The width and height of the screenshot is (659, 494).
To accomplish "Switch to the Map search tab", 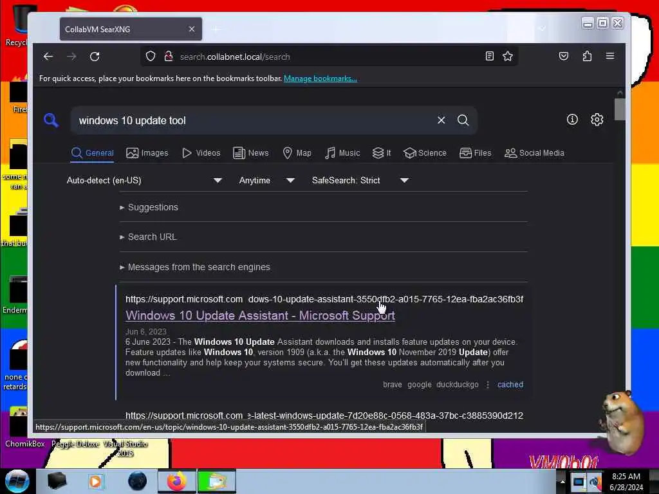I will click(x=297, y=153).
